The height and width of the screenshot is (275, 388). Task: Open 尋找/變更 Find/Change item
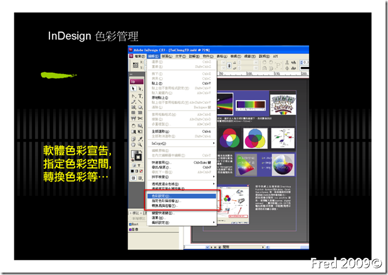181,168
